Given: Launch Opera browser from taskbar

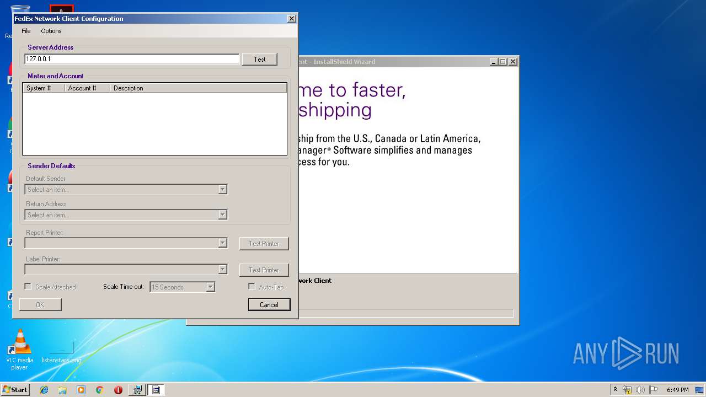Looking at the screenshot, I should coord(118,390).
